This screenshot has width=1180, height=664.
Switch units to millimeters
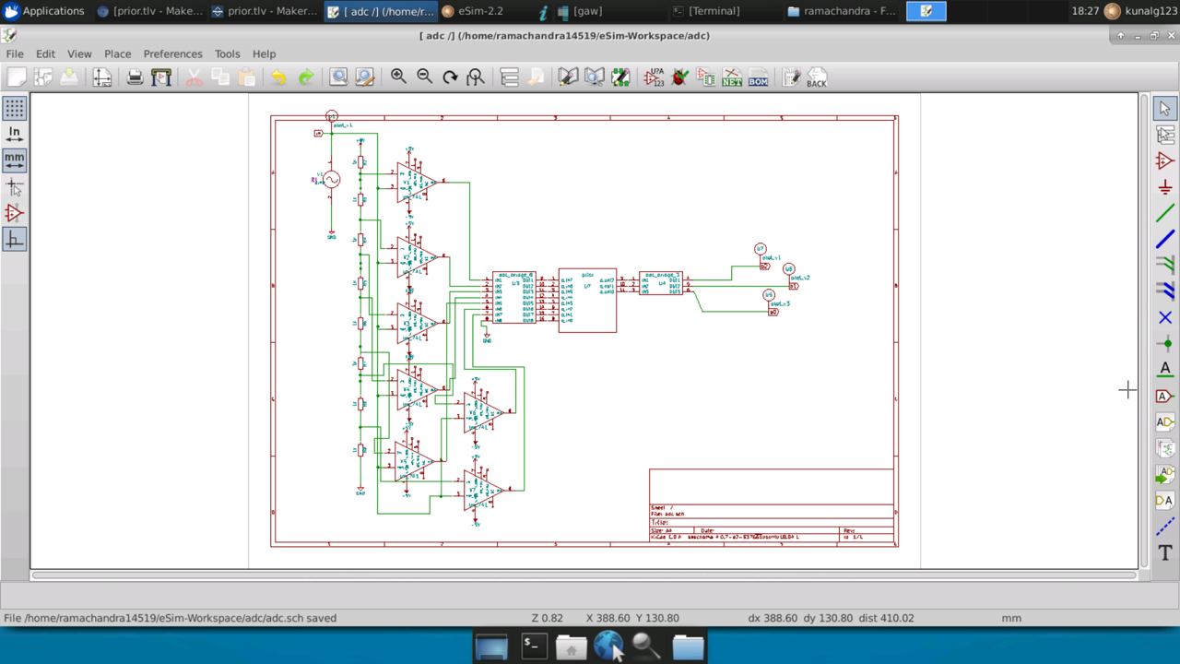pyautogui.click(x=14, y=157)
